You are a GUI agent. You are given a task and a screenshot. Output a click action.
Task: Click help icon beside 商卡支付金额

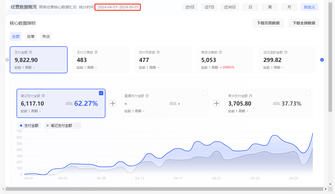(x=251, y=96)
